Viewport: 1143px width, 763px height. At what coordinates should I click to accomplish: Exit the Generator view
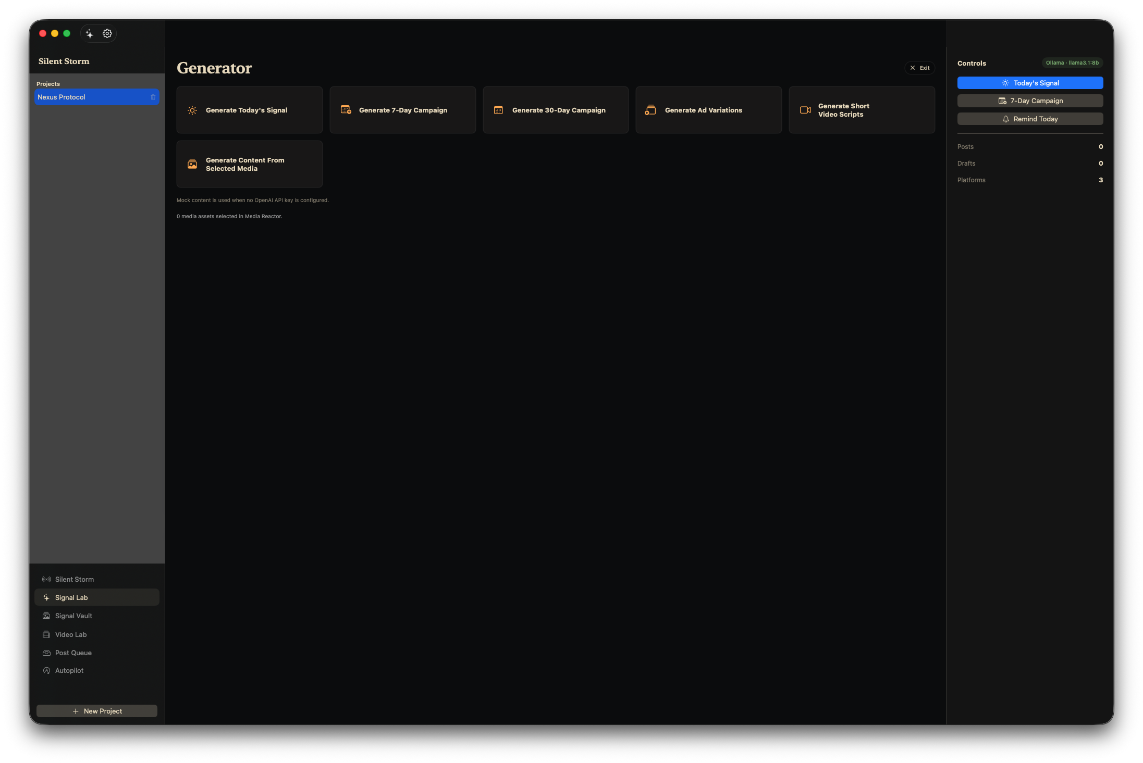point(920,68)
